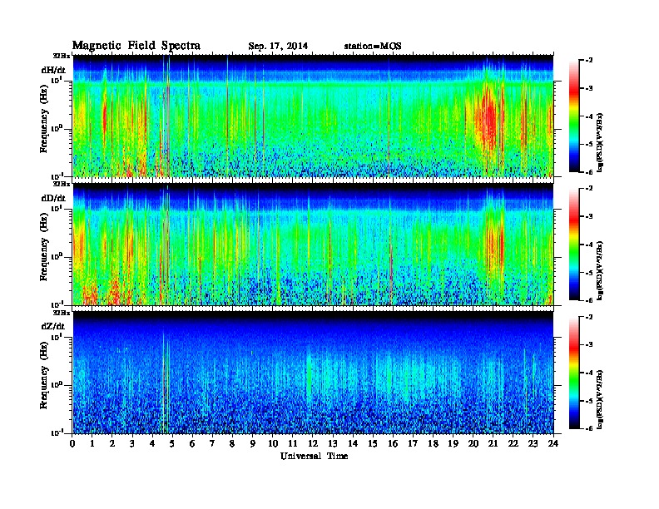This screenshot has height=509, width=659.
Task: Click the -5 tick on dZ/dt color bar
Action: point(589,401)
